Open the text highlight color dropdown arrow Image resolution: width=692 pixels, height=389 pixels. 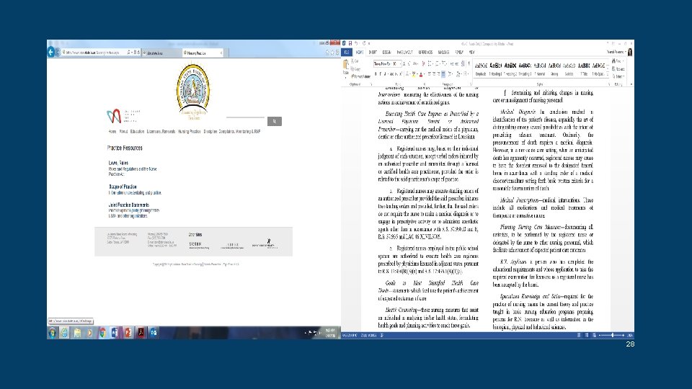click(417, 74)
